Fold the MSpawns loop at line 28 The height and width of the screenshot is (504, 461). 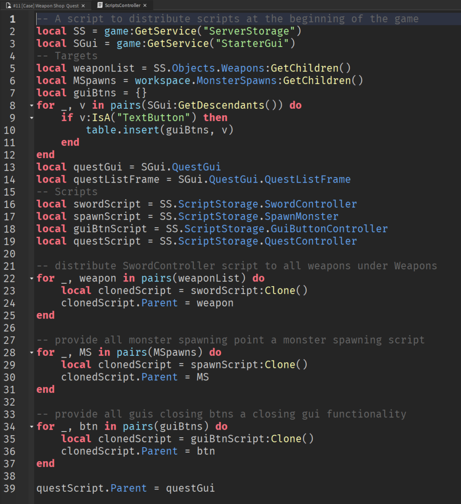[x=32, y=352]
